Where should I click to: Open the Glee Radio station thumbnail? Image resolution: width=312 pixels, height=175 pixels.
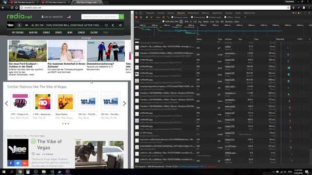tap(65, 102)
